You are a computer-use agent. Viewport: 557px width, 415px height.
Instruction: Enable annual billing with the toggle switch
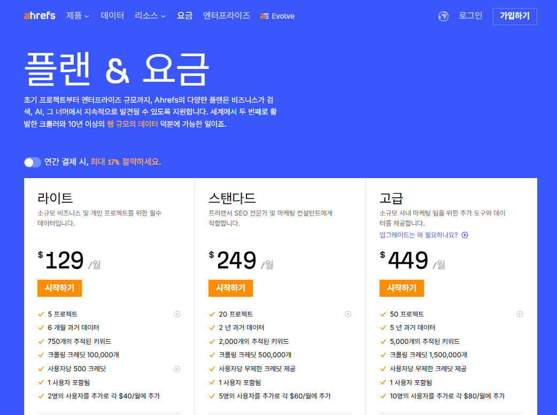[32, 162]
